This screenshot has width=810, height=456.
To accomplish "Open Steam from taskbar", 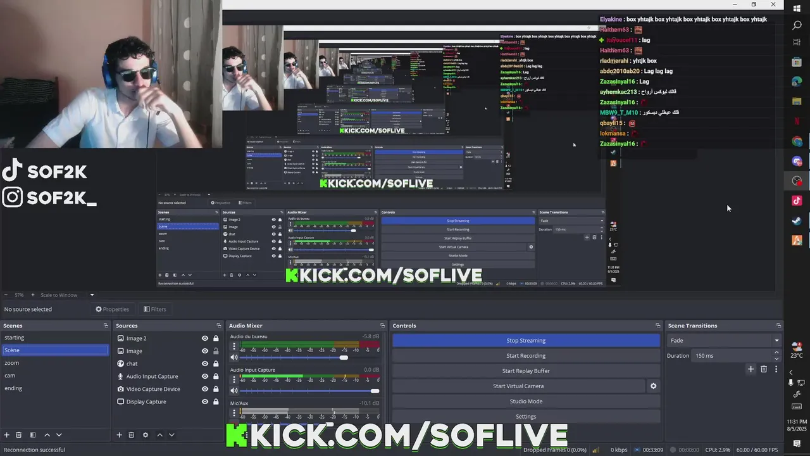I will (797, 221).
